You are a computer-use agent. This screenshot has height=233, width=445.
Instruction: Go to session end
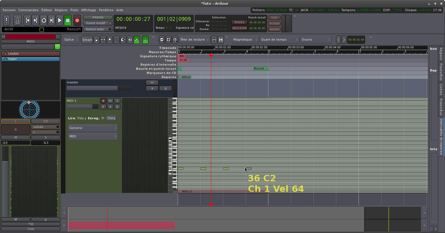35,20
